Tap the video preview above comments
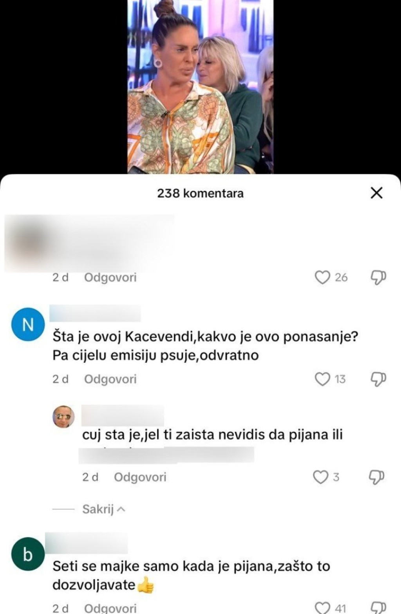401x614 pixels. pyautogui.click(x=200, y=87)
